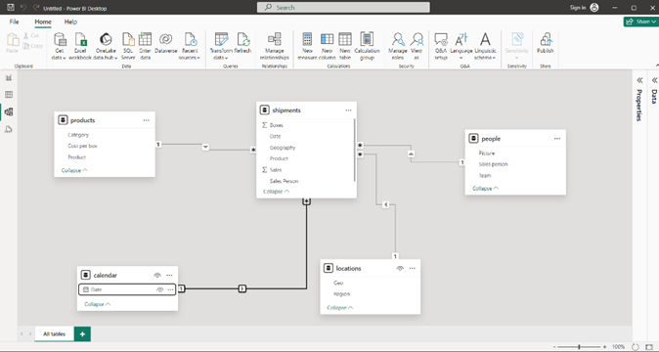Collapse the calendar table

click(98, 304)
